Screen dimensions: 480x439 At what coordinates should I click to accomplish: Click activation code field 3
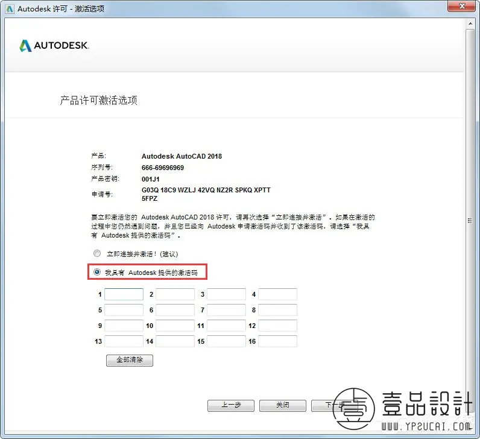click(x=226, y=294)
